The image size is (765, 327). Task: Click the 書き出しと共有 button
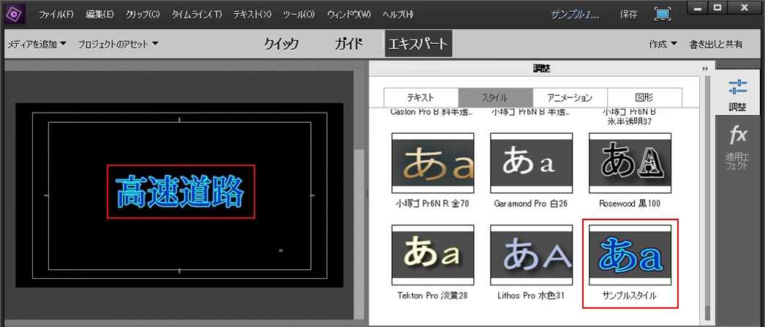tap(716, 44)
